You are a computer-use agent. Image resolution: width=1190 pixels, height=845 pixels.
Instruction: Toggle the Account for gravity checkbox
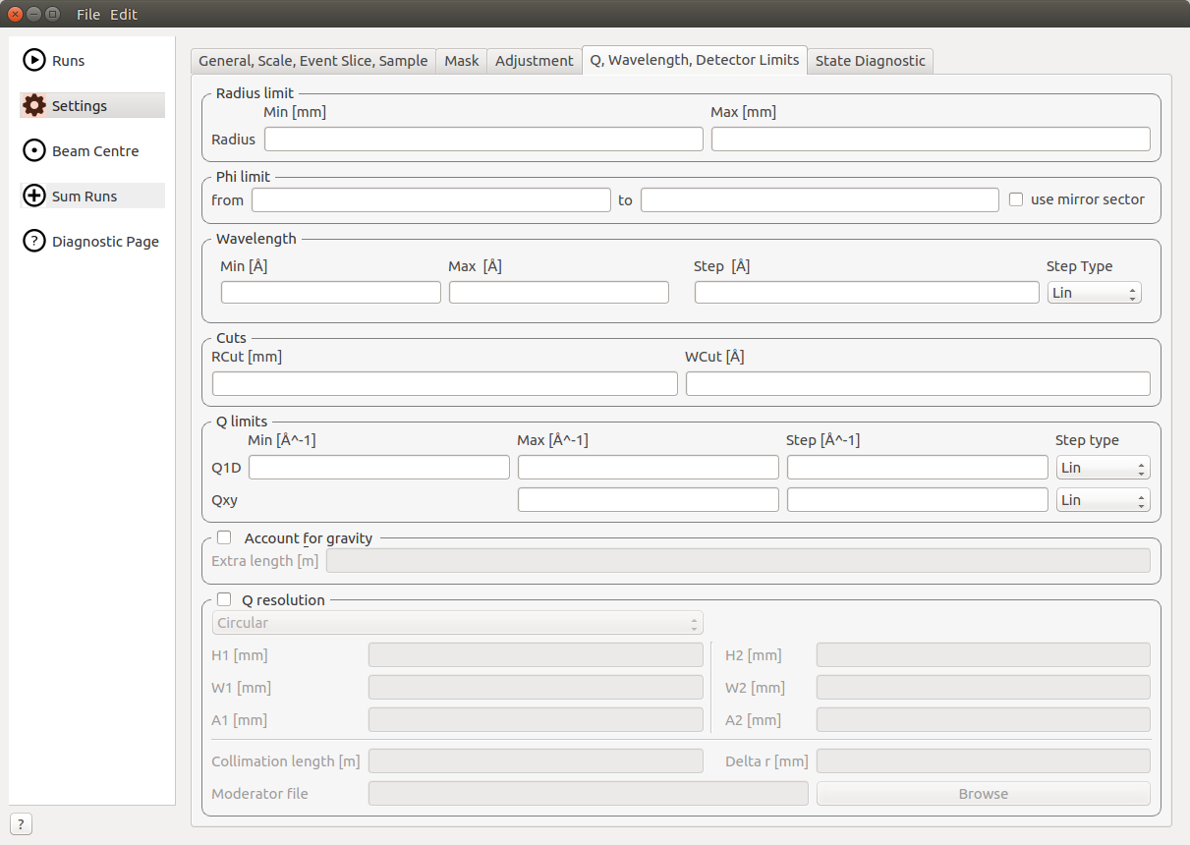224,537
